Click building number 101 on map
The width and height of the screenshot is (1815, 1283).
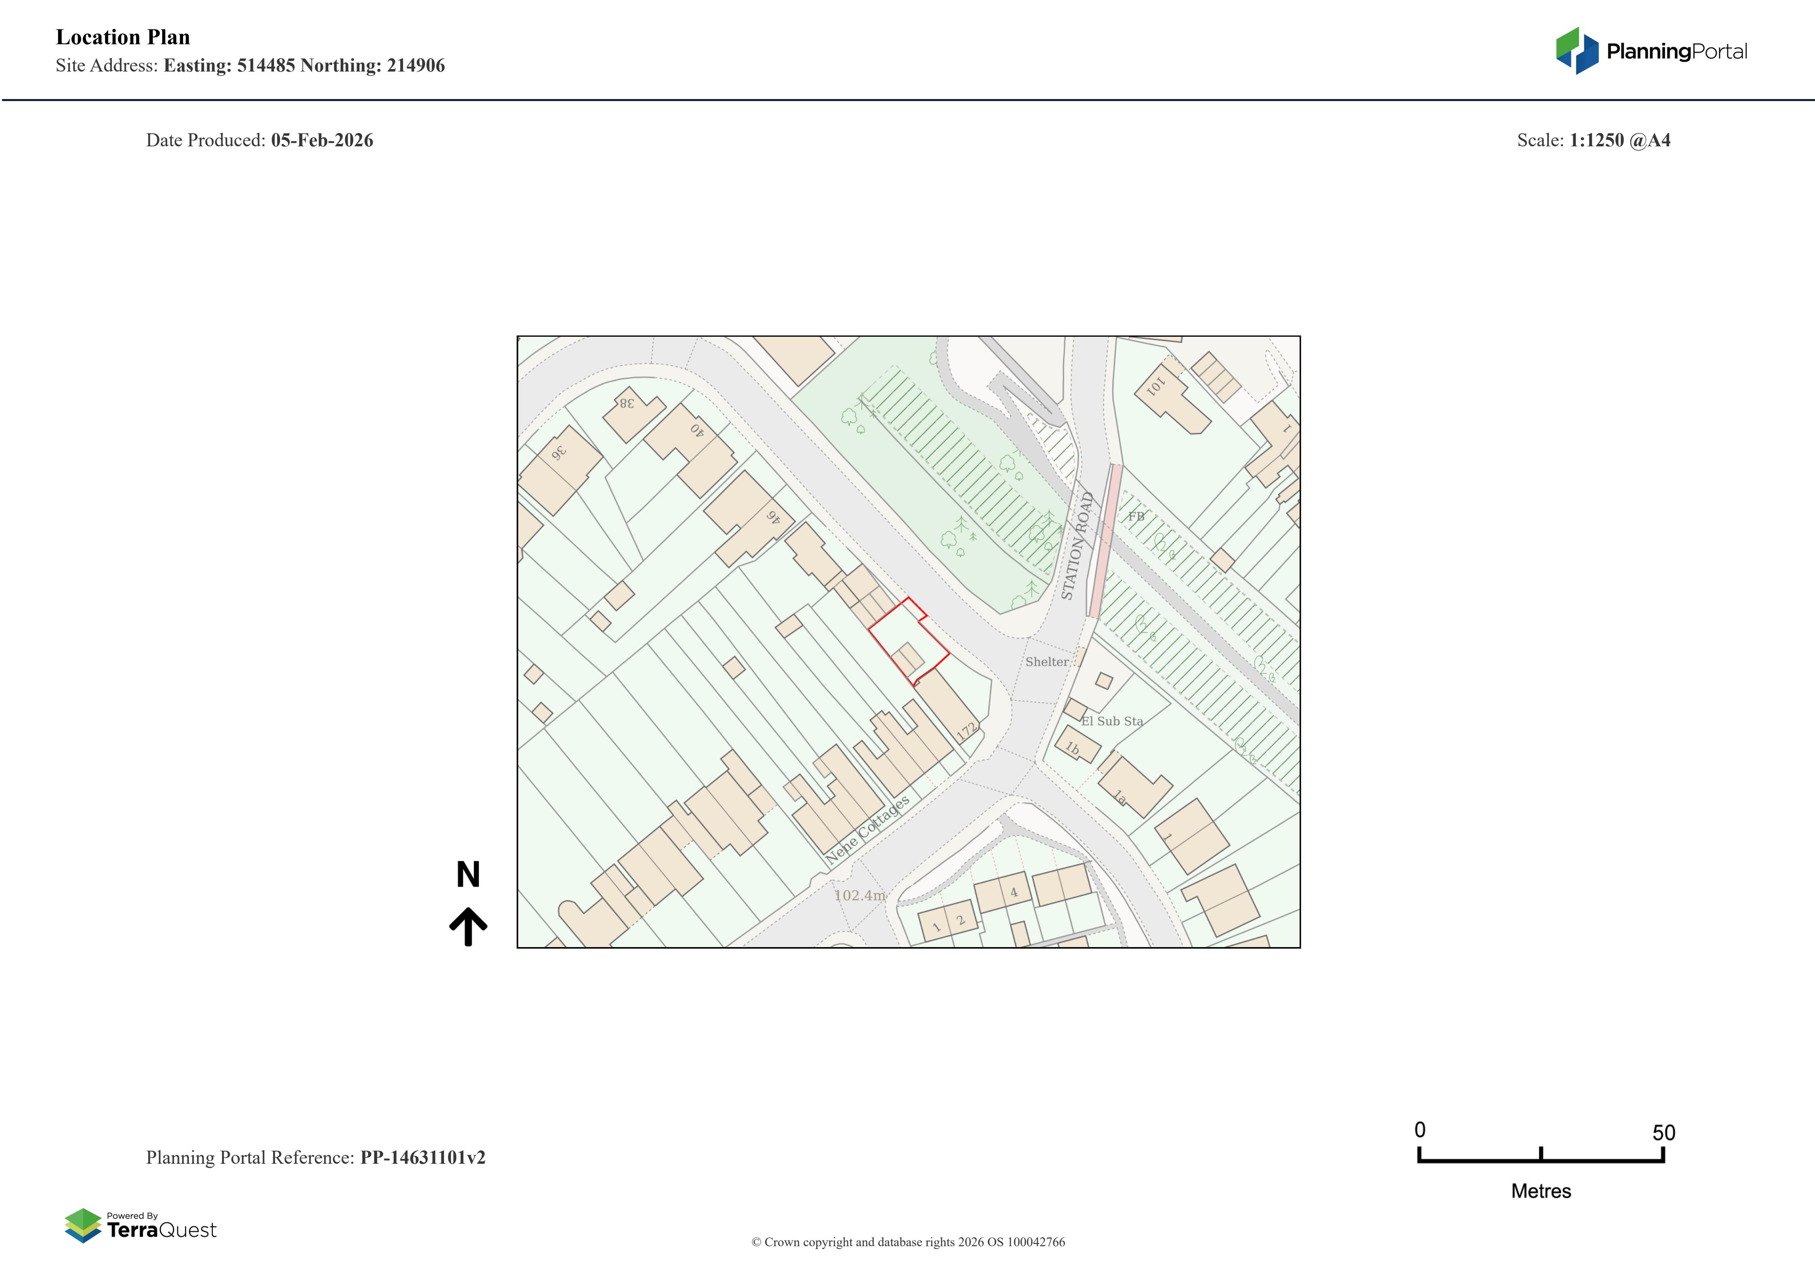pos(1156,386)
